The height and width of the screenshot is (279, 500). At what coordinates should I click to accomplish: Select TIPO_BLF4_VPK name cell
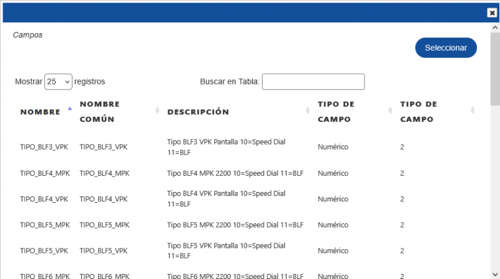[x=44, y=199]
